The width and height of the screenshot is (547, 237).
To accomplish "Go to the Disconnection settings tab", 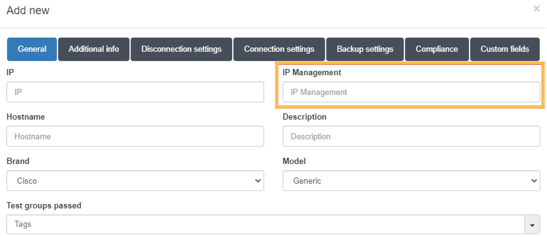I will 181,49.
